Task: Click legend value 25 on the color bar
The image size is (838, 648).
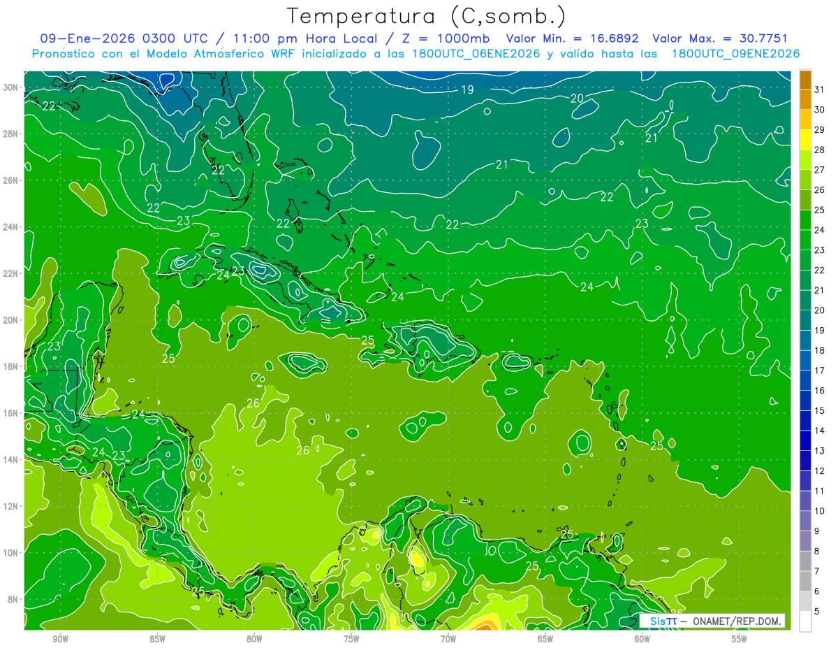Action: pos(819,210)
